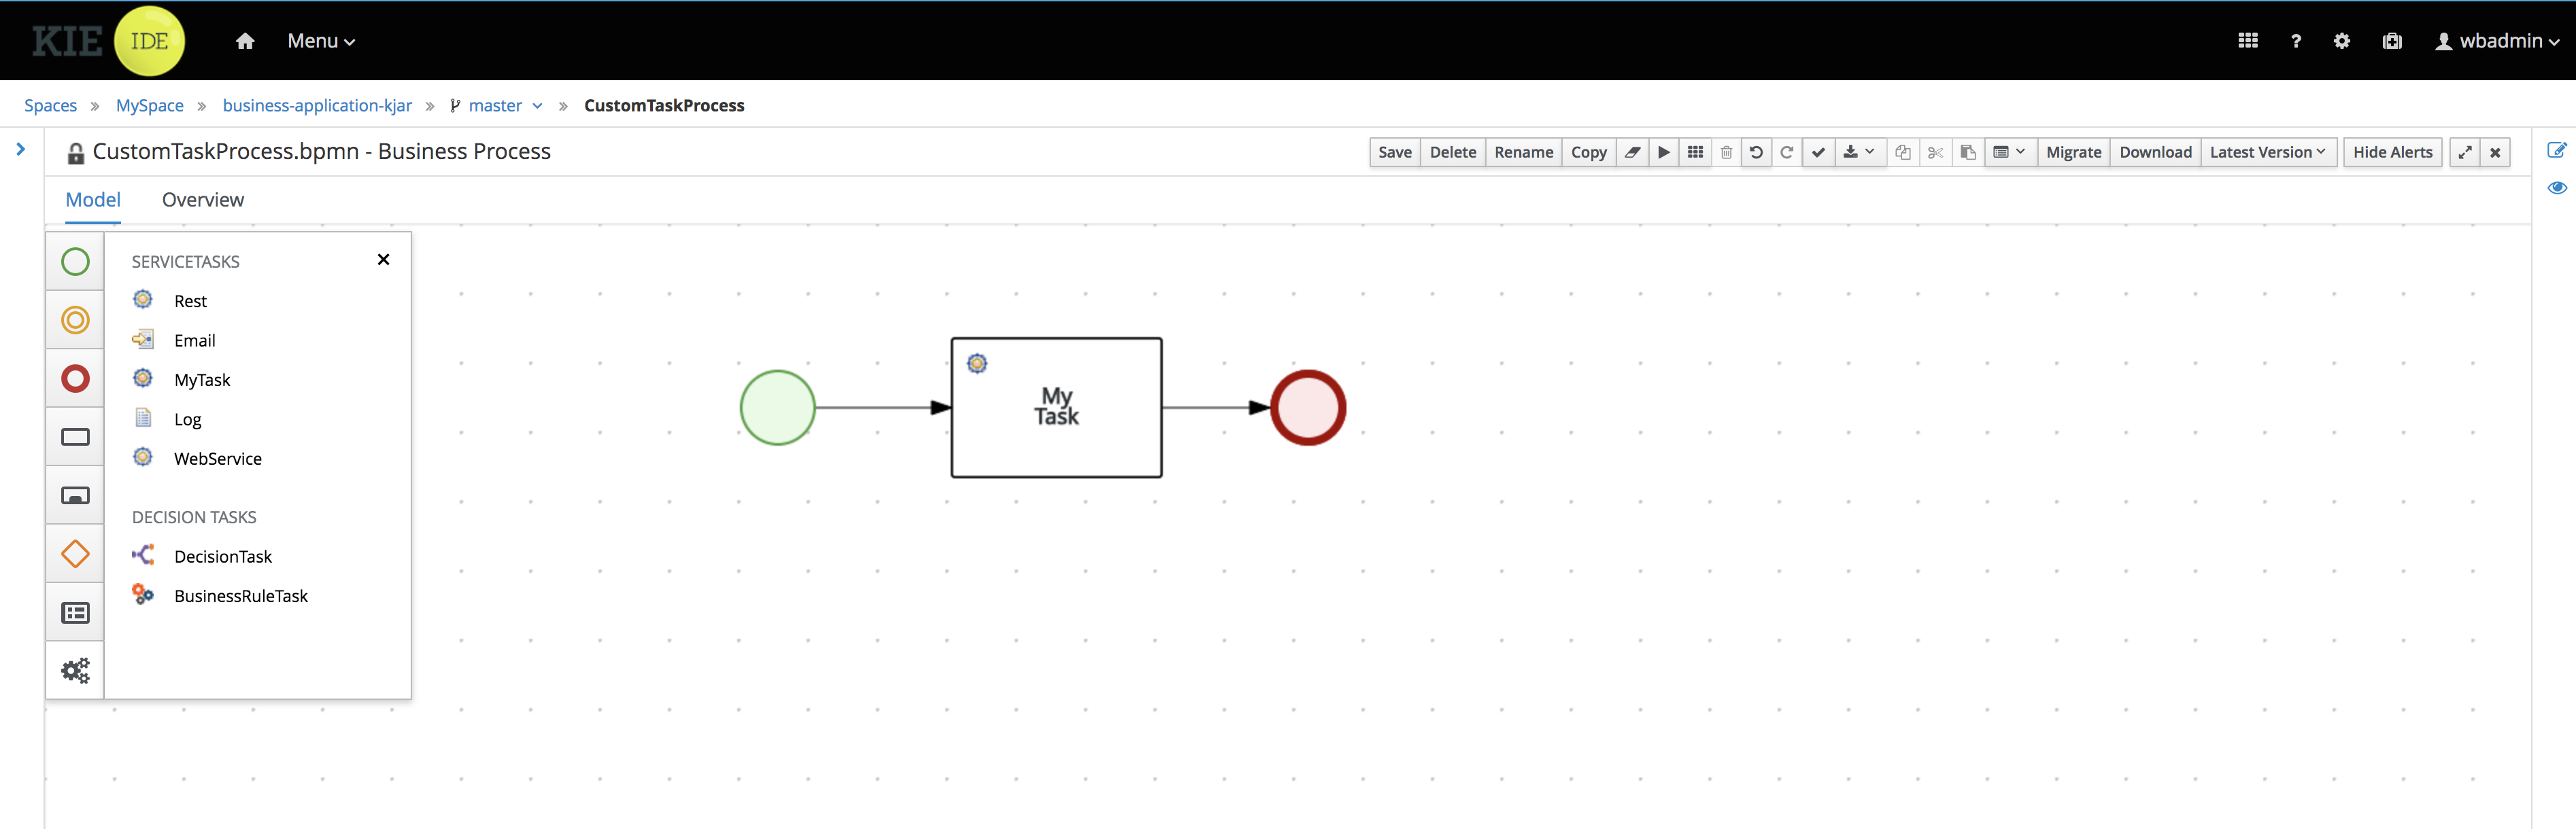Viewport: 2576px width, 829px height.
Task: Select the Gateways diamond palette icon
Action: (x=75, y=554)
